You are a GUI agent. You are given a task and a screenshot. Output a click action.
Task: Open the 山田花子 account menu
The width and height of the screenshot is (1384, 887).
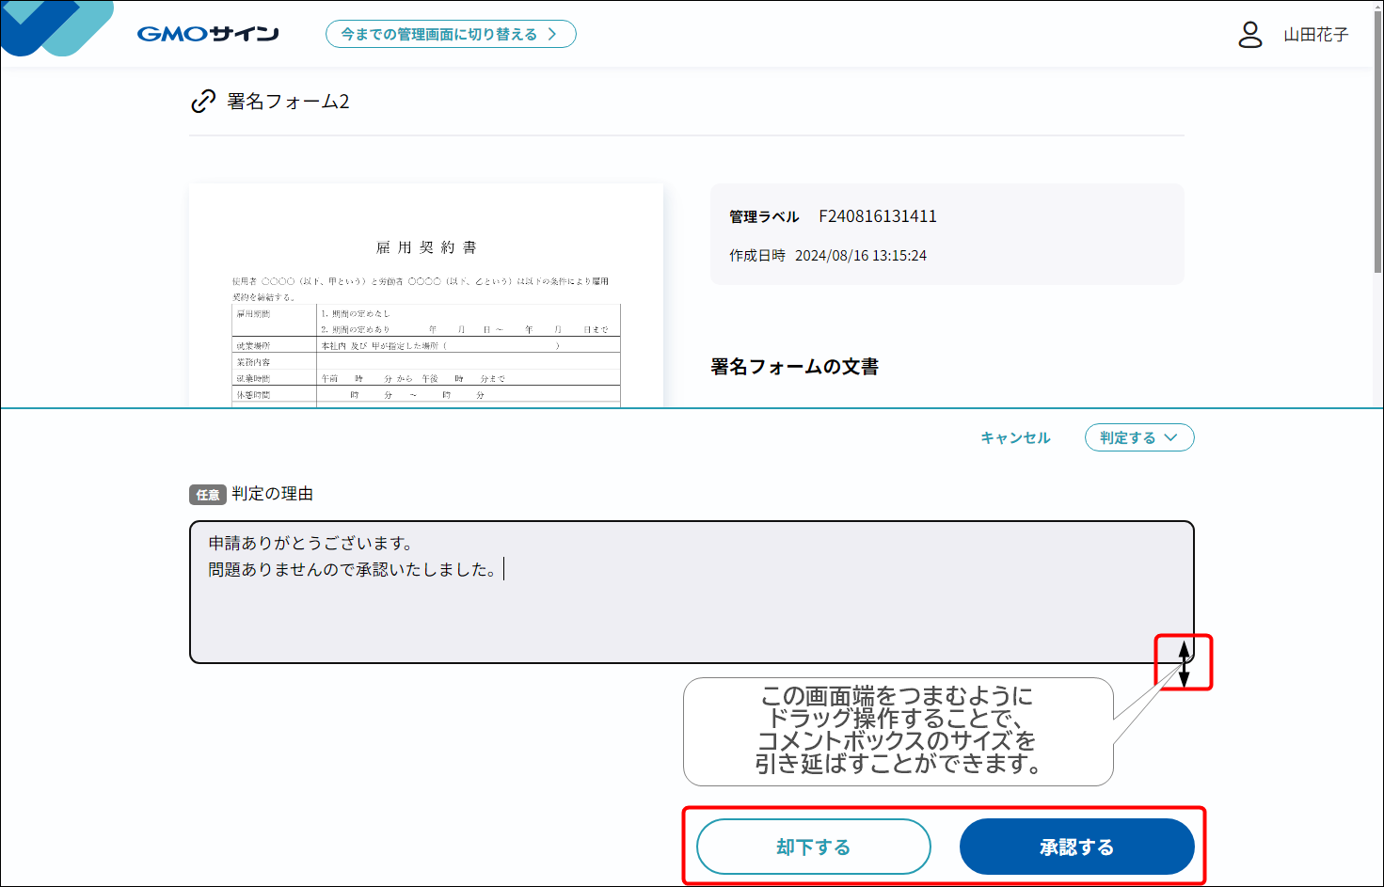pyautogui.click(x=1315, y=35)
